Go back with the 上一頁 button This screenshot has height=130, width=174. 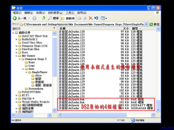(20, 18)
